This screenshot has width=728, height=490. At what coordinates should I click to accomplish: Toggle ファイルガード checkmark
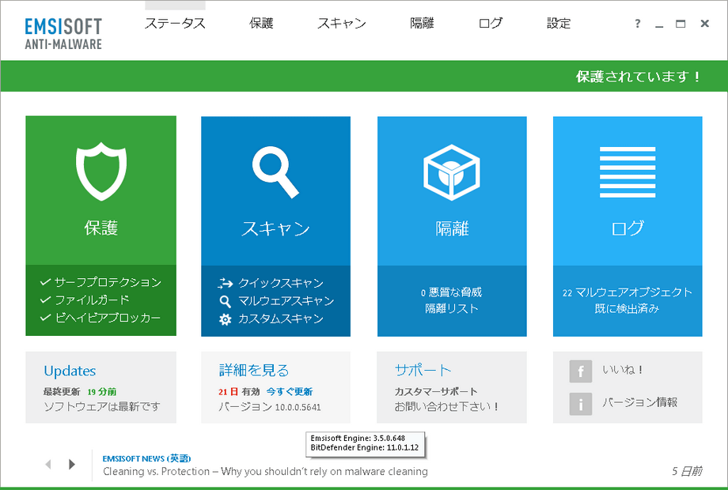[45, 300]
